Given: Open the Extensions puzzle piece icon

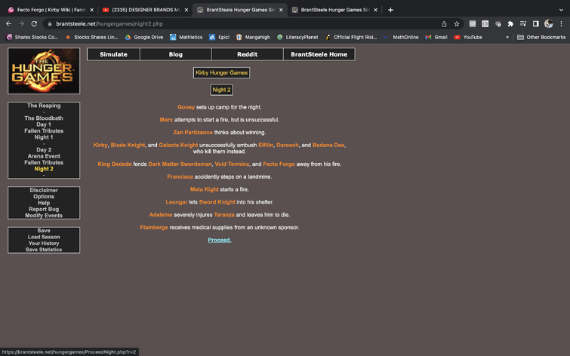Looking at the screenshot, I should (x=510, y=23).
